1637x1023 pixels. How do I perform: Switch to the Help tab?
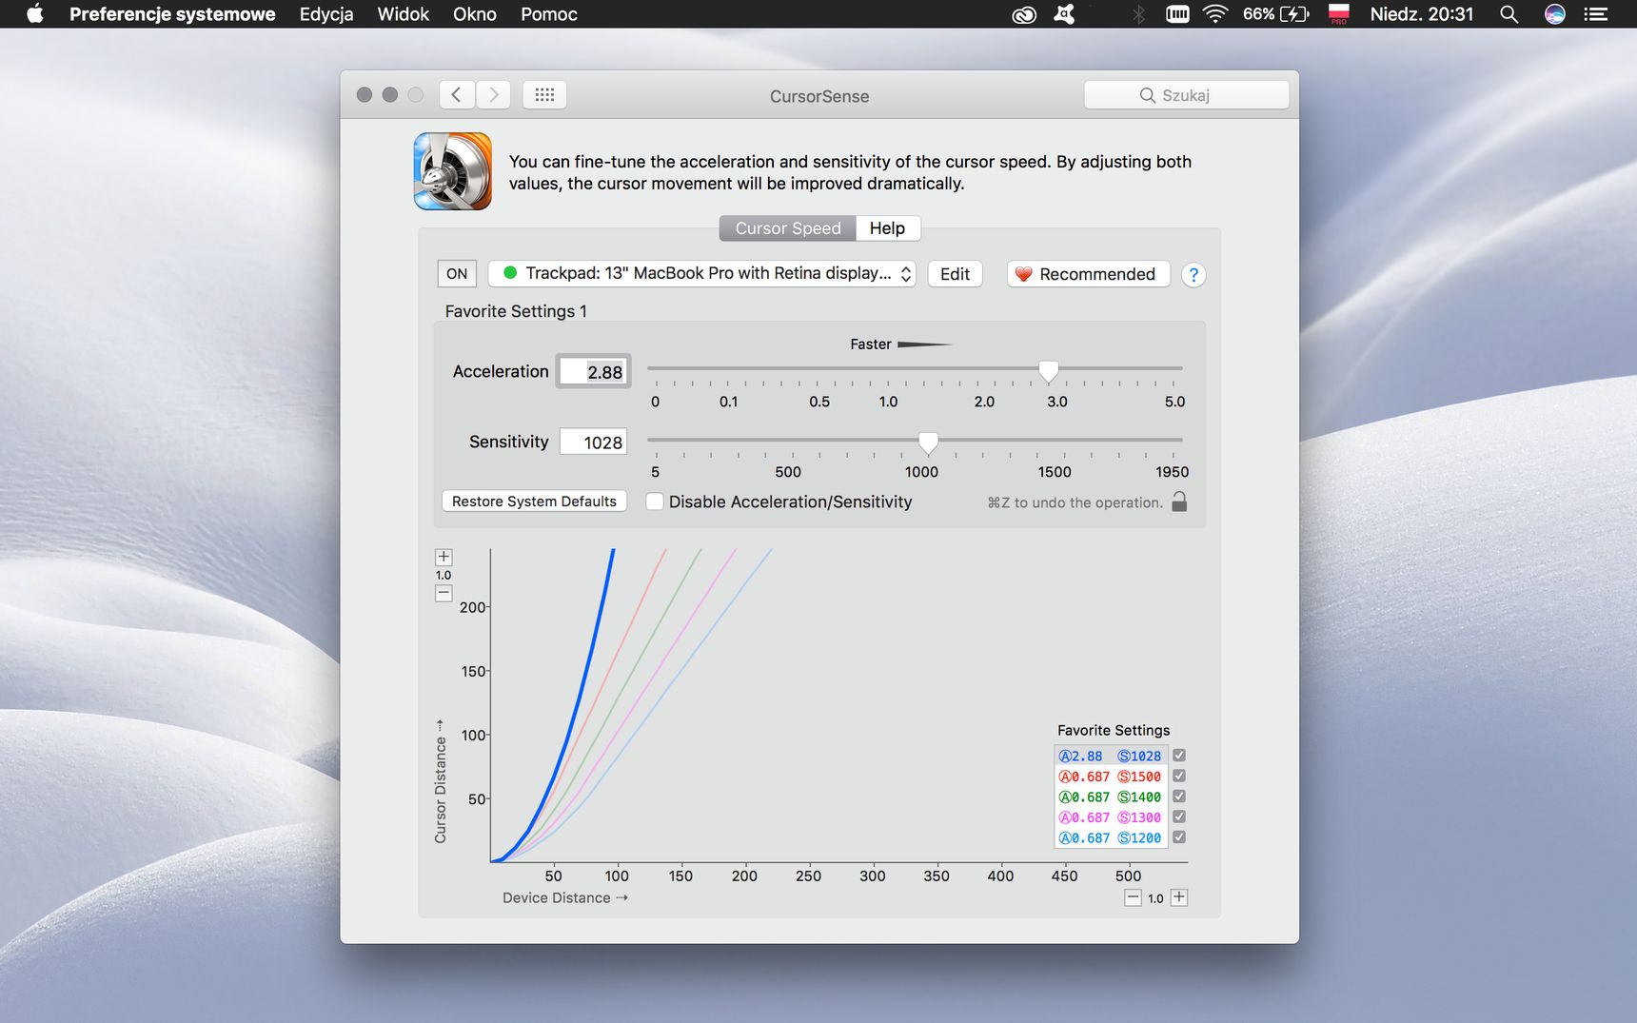coord(887,228)
